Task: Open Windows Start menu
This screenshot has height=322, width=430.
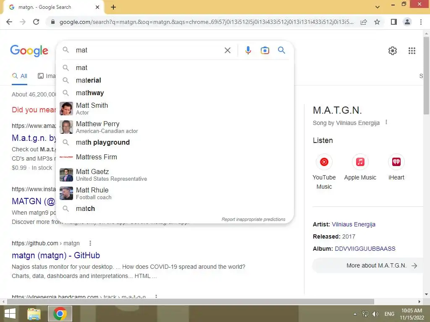Action: (10, 314)
